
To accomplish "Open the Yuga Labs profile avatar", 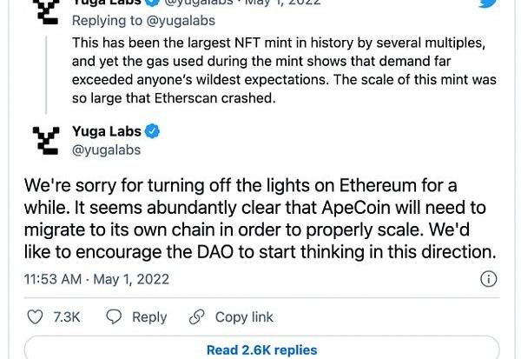I will [48, 140].
